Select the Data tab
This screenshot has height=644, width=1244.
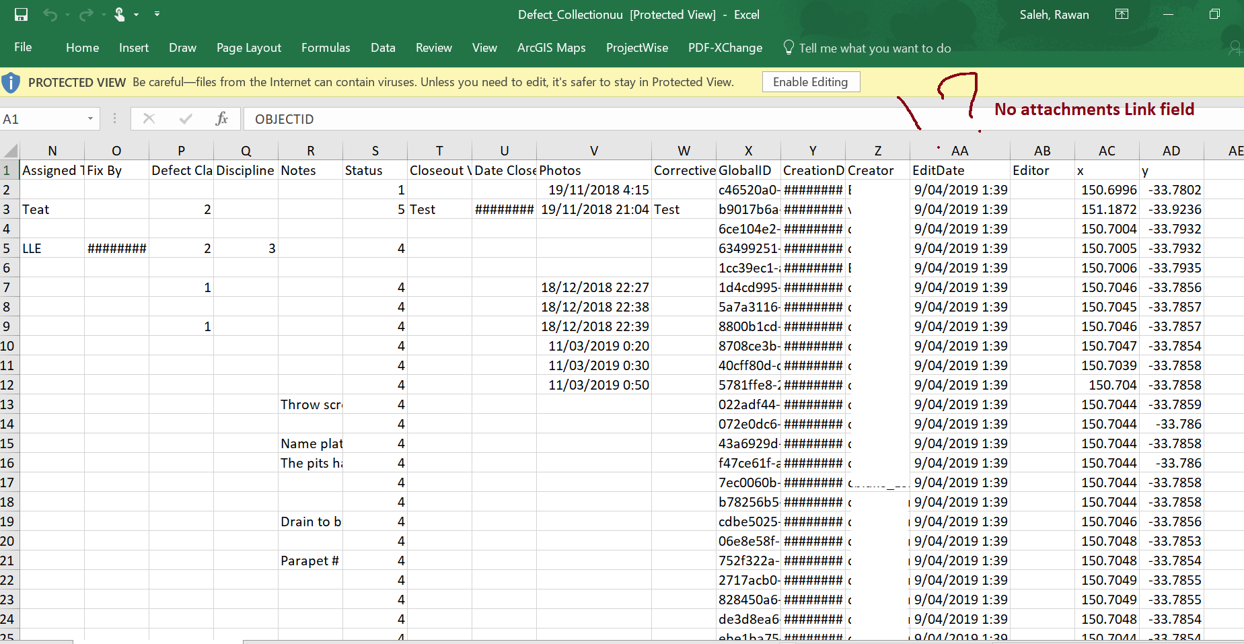(383, 48)
